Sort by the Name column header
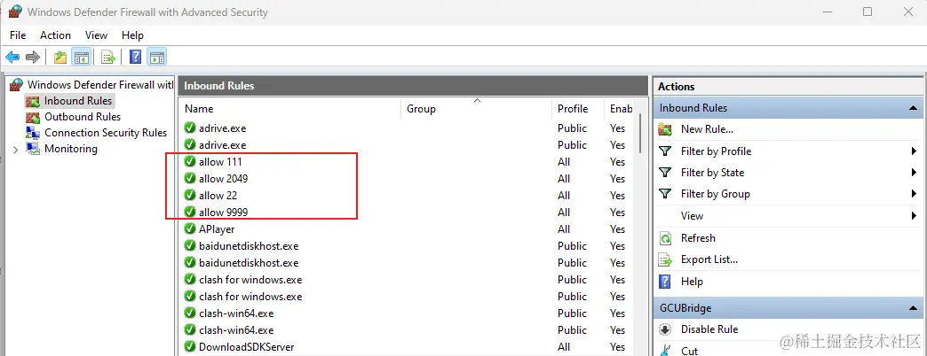 coord(291,108)
